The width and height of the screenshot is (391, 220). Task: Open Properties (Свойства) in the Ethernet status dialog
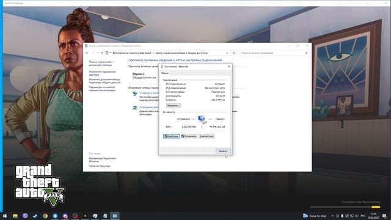(x=171, y=136)
